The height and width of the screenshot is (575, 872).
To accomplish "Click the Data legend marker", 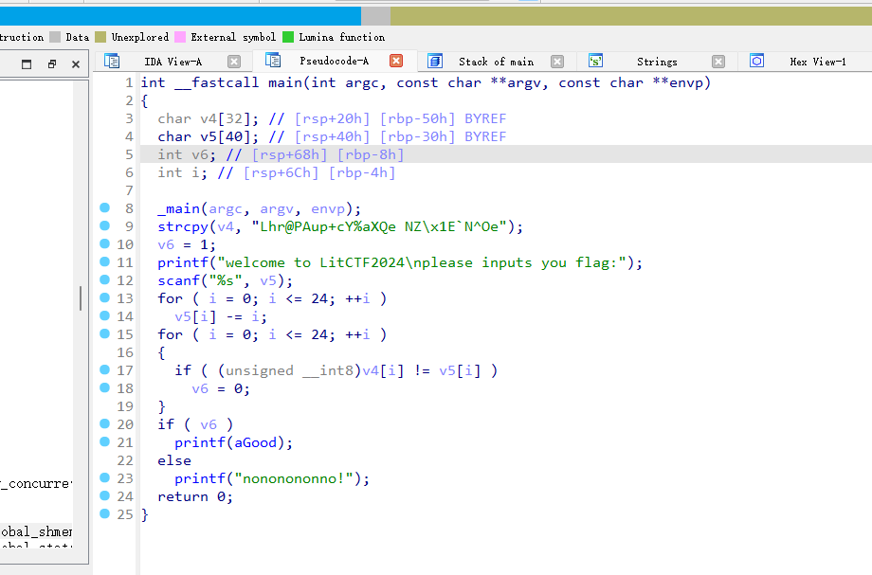I will click(54, 38).
